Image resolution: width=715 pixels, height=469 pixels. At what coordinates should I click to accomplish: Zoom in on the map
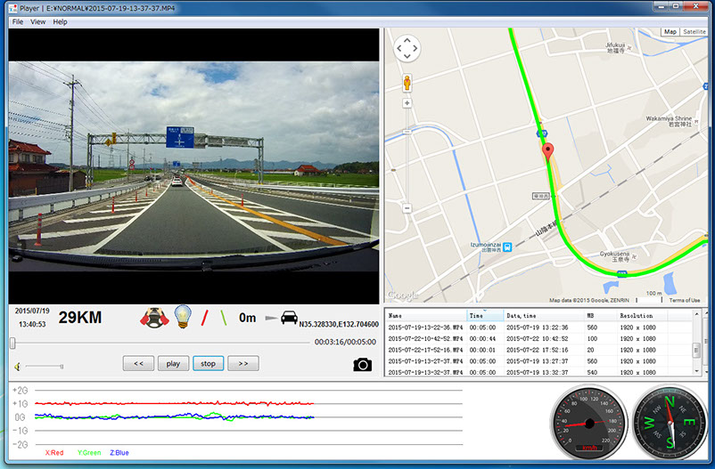coord(407,103)
